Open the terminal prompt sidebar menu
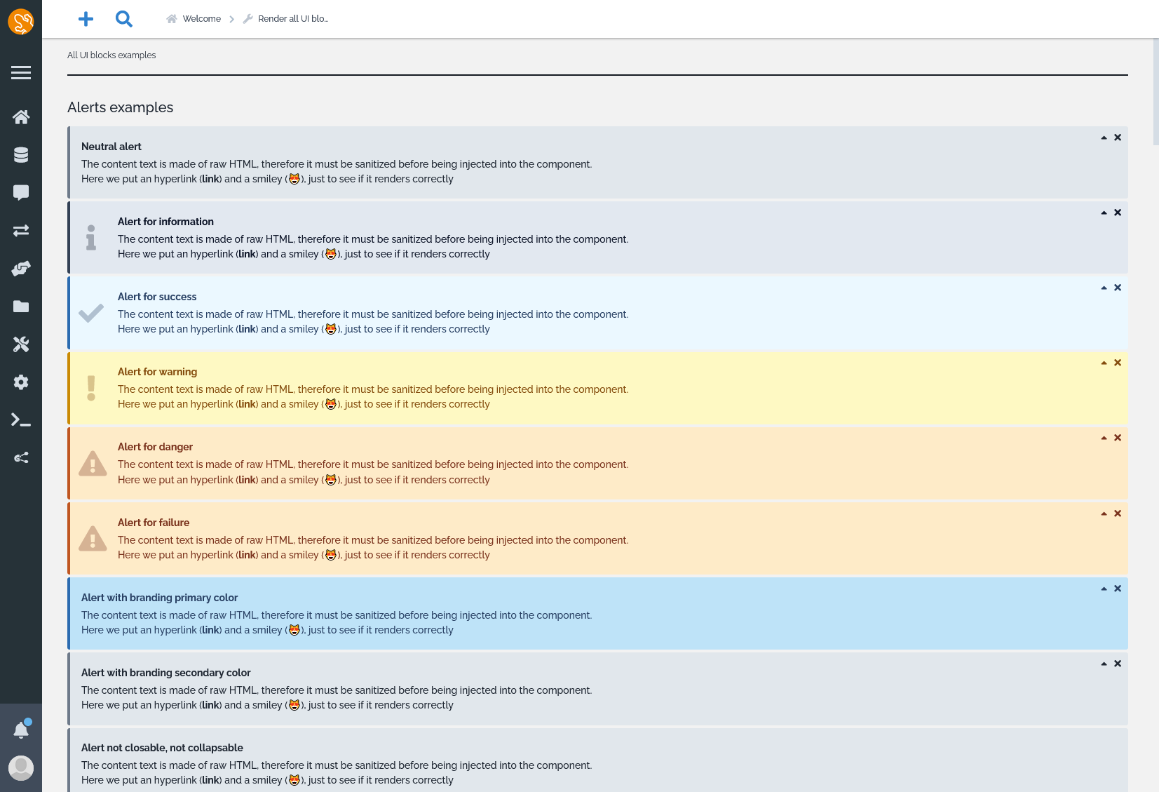The height and width of the screenshot is (792, 1159). point(21,420)
